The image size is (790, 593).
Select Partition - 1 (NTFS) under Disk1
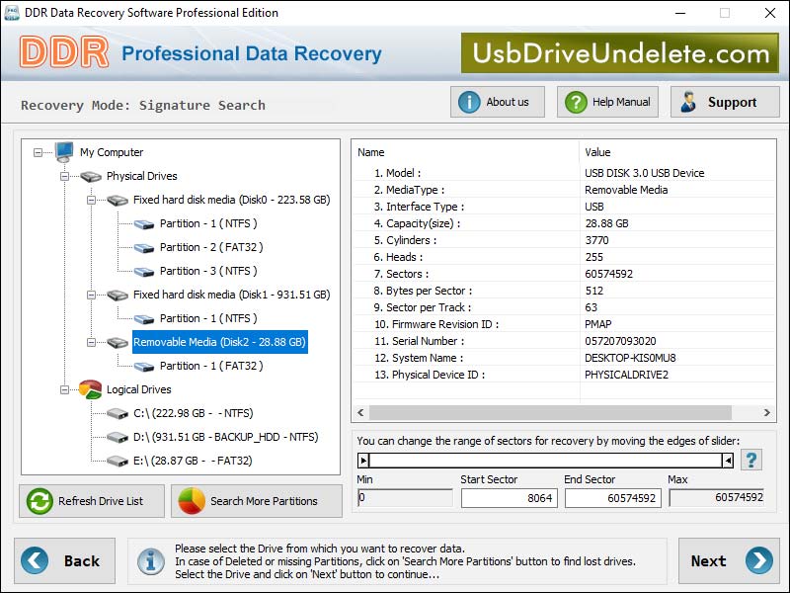[x=208, y=318]
